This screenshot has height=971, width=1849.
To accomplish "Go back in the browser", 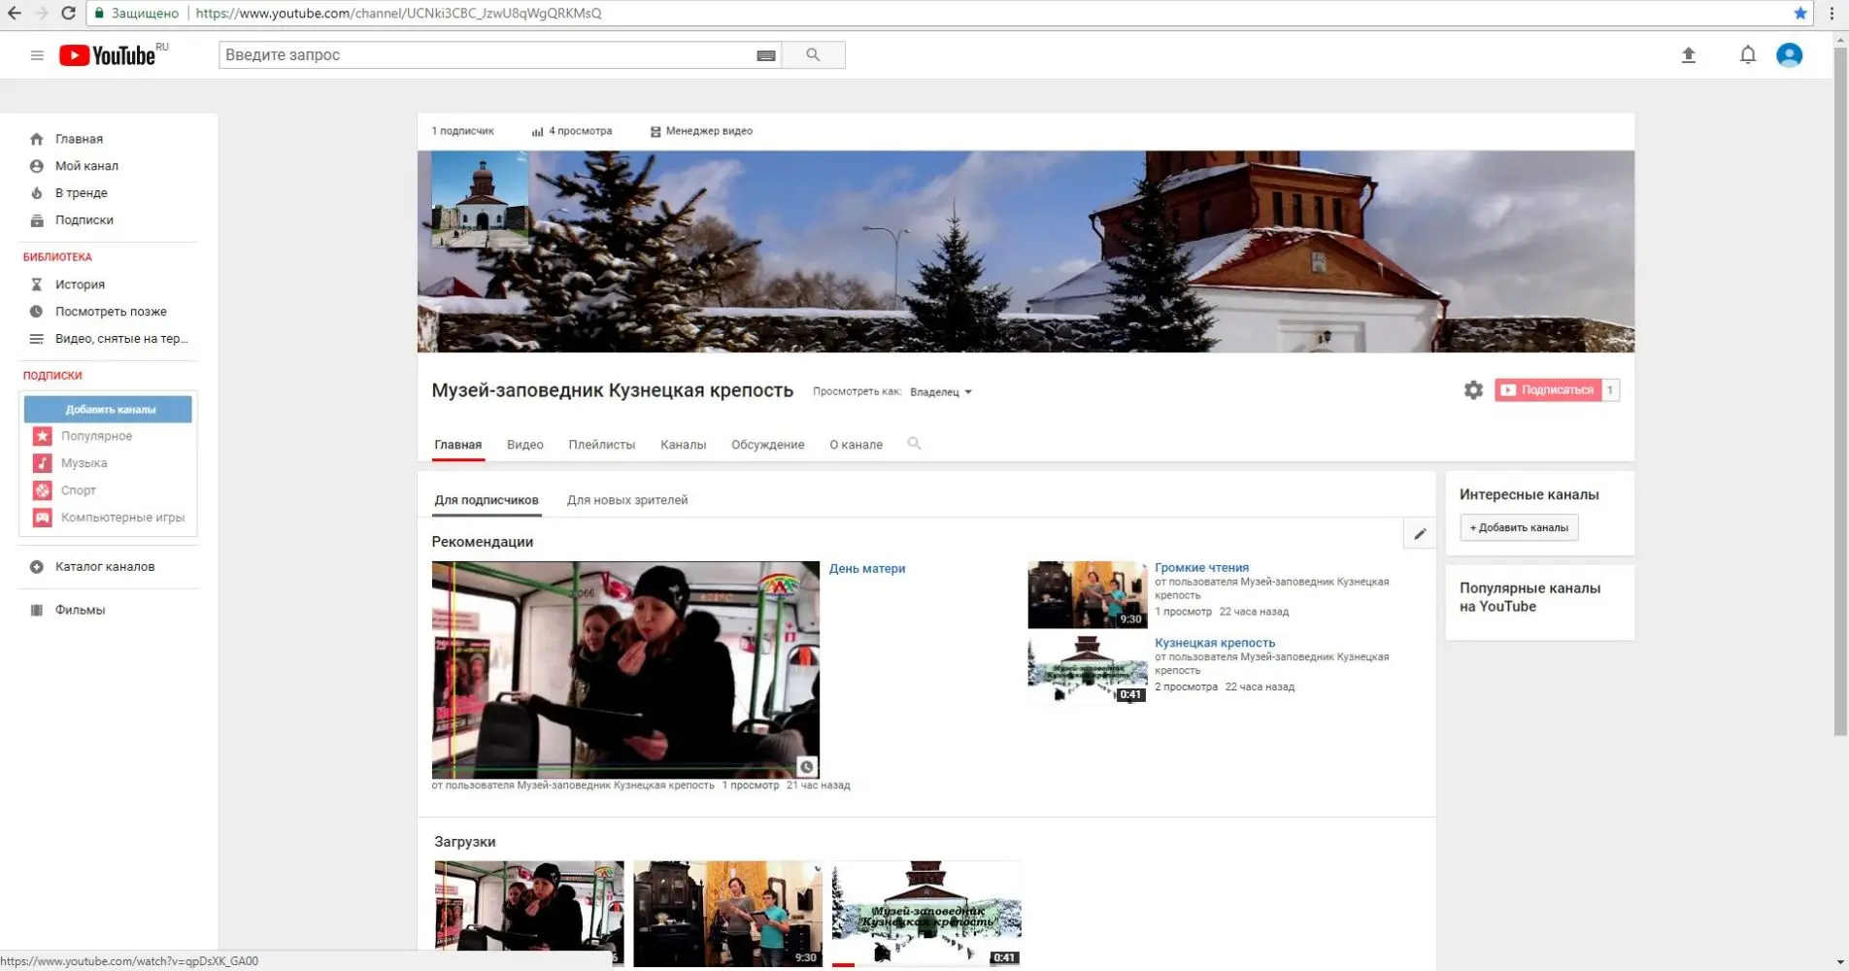I will pyautogui.click(x=15, y=14).
